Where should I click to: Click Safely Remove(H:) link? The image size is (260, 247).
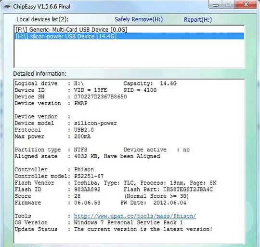click(139, 19)
